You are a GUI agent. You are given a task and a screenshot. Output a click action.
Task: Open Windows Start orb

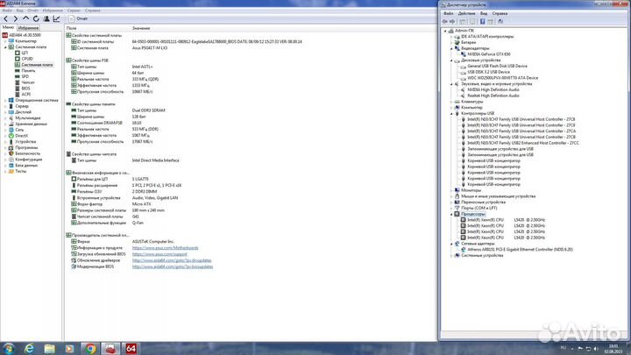click(x=9, y=348)
